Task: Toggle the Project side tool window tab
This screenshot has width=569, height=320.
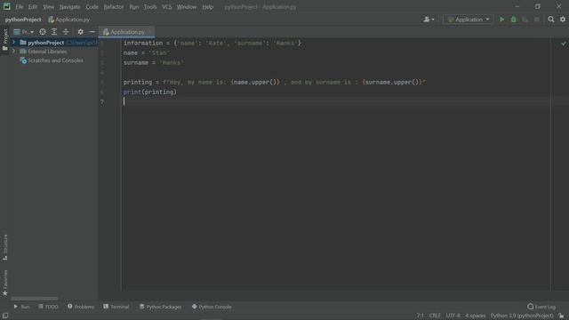Action: point(5,39)
